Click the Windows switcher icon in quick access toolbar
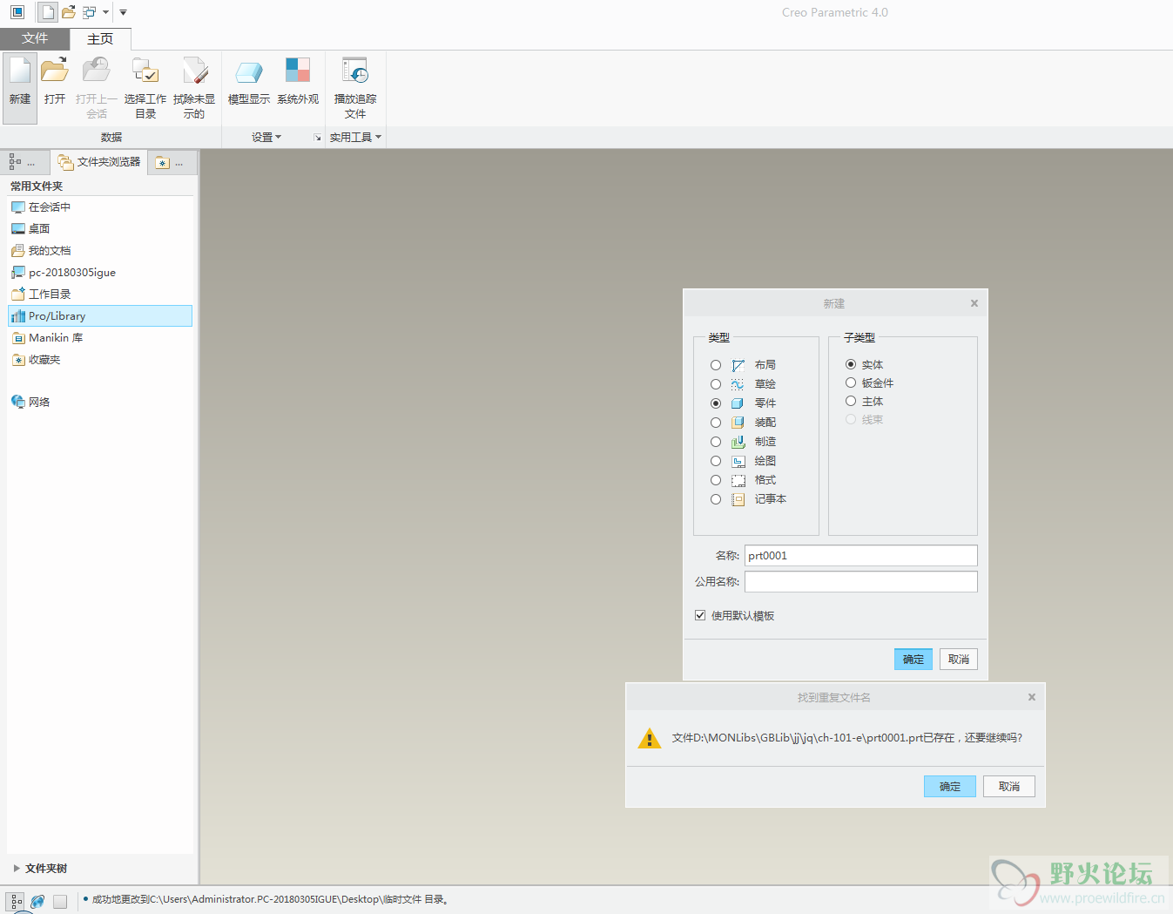This screenshot has width=1173, height=914. (89, 12)
